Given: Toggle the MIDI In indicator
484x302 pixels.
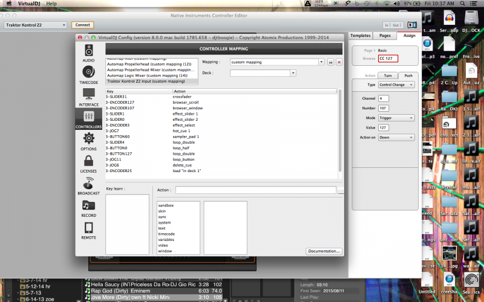Looking at the screenshot, I should (387, 25).
